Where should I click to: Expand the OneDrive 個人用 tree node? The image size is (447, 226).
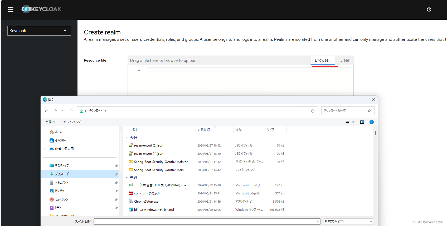click(x=45, y=149)
